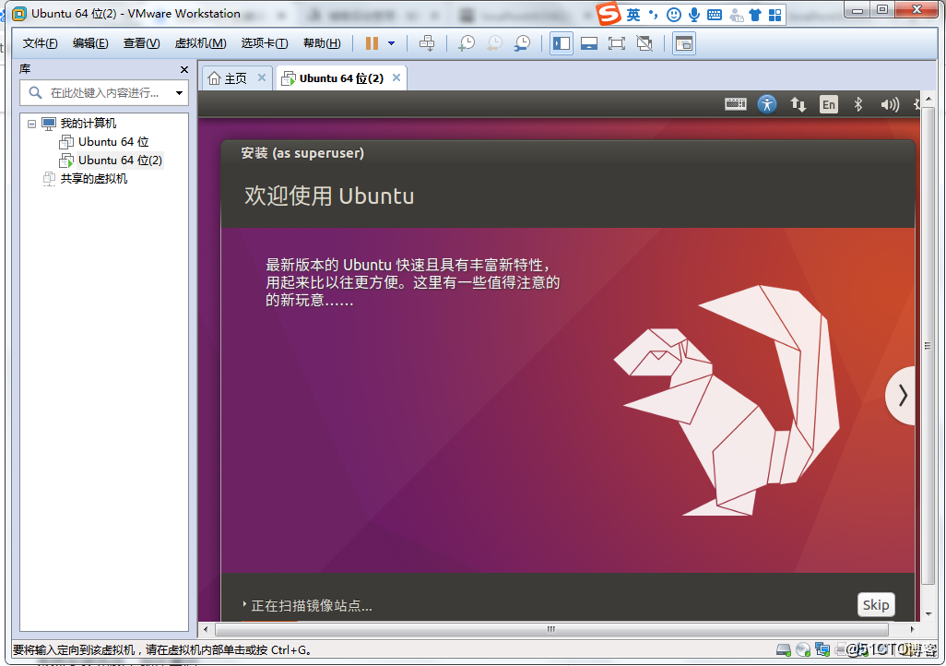Open the power options dropdown arrow beside pause
This screenshot has height=666, width=946.
point(392,43)
